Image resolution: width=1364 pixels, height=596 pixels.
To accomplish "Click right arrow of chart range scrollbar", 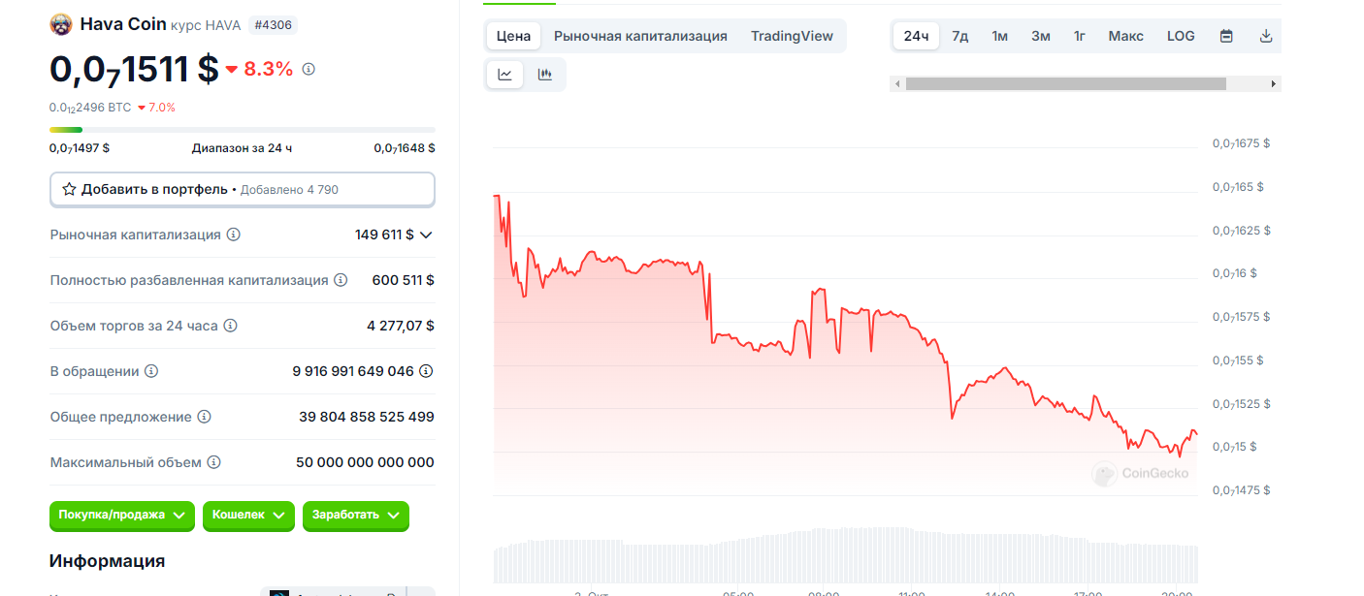I will 1273,84.
